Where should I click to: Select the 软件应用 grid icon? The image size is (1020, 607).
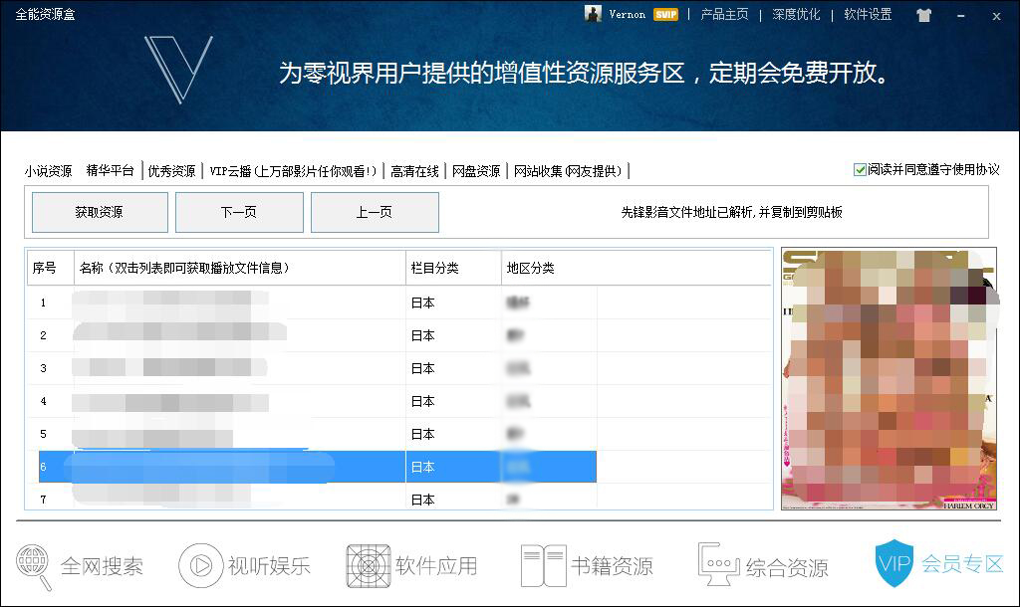[x=368, y=565]
